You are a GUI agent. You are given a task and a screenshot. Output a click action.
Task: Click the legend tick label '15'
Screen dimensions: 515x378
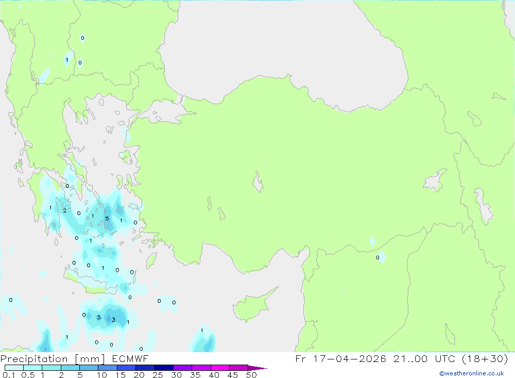121,375
